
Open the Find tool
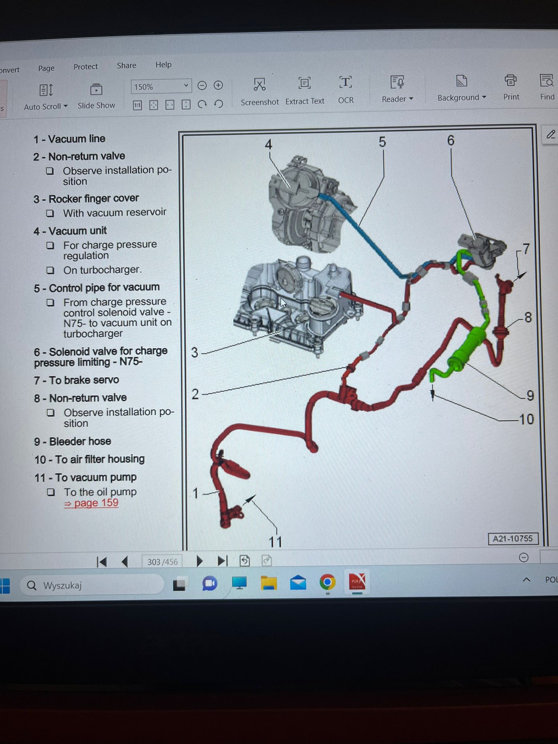[x=547, y=81]
